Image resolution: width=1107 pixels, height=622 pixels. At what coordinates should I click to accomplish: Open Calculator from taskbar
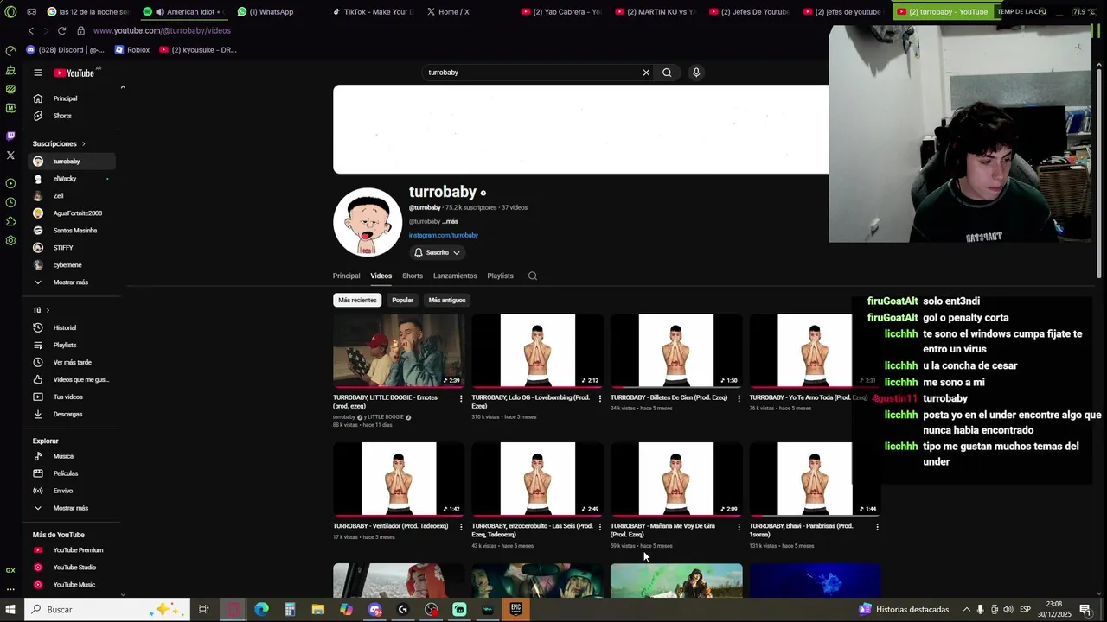pyautogui.click(x=290, y=609)
